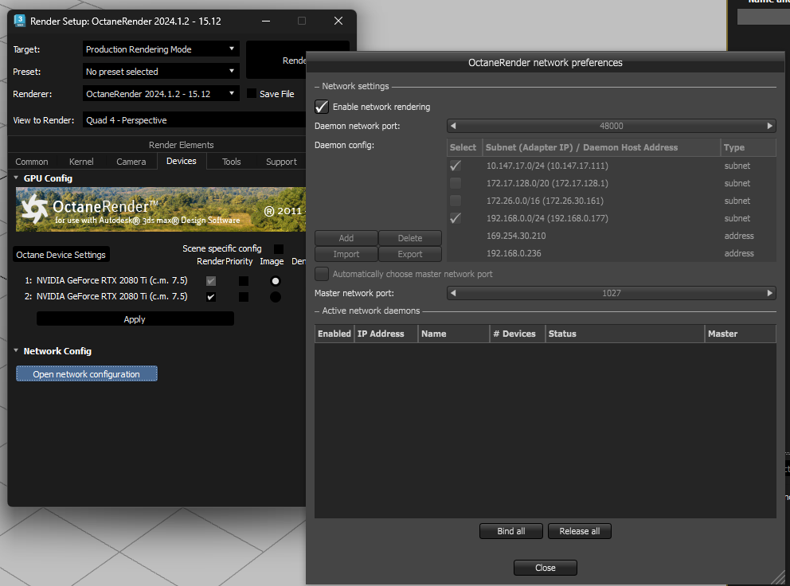
Task: Minimize the Render Setup window
Action: pyautogui.click(x=266, y=21)
